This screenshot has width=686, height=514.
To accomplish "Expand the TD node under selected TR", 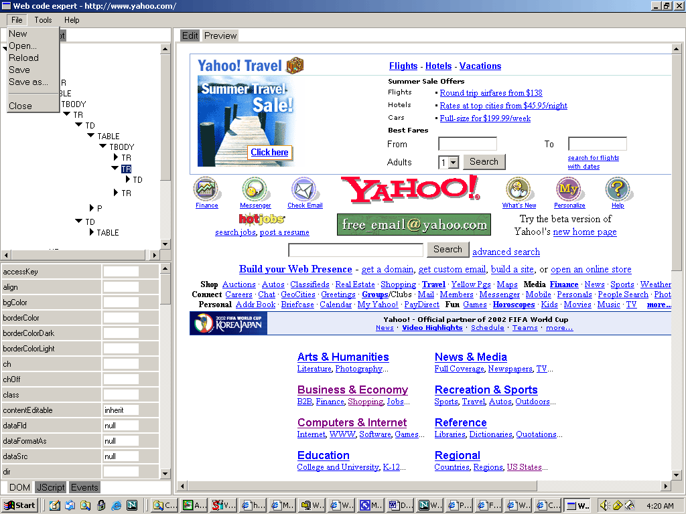I will click(127, 179).
